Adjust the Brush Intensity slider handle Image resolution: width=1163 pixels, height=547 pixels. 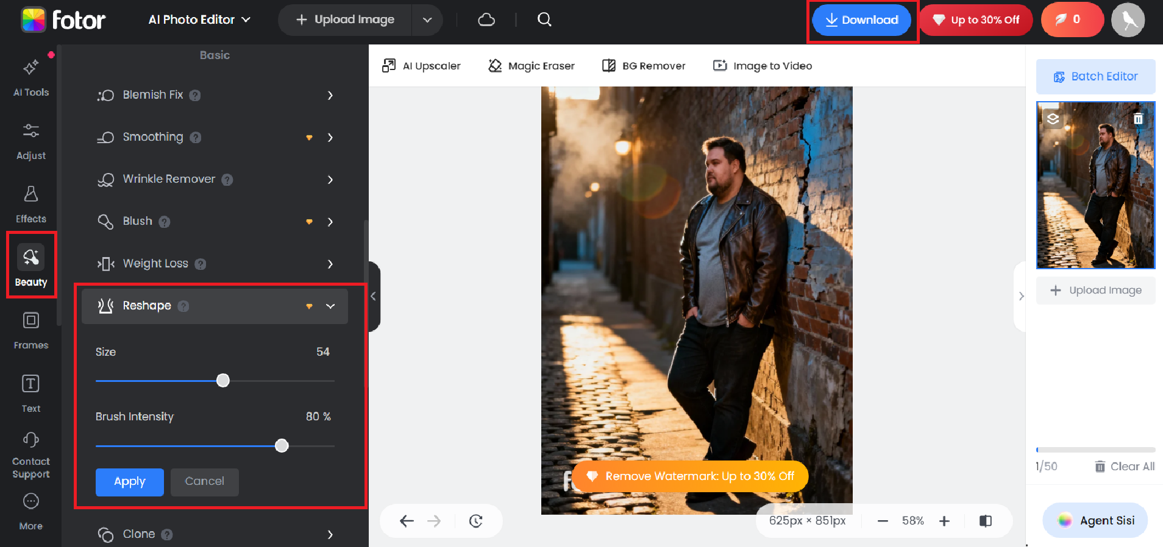point(282,446)
